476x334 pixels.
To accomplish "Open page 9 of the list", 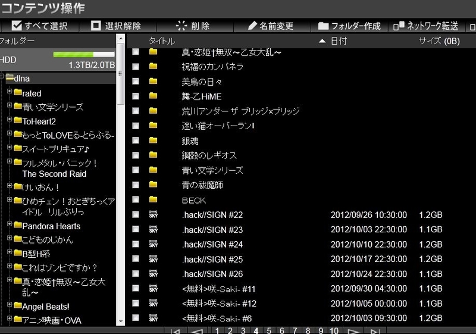I will pos(321,330).
